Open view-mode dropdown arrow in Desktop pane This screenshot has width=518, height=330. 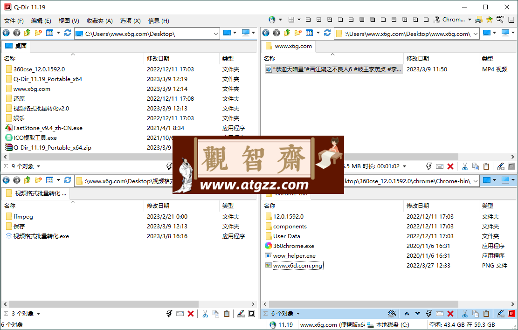coord(58,33)
